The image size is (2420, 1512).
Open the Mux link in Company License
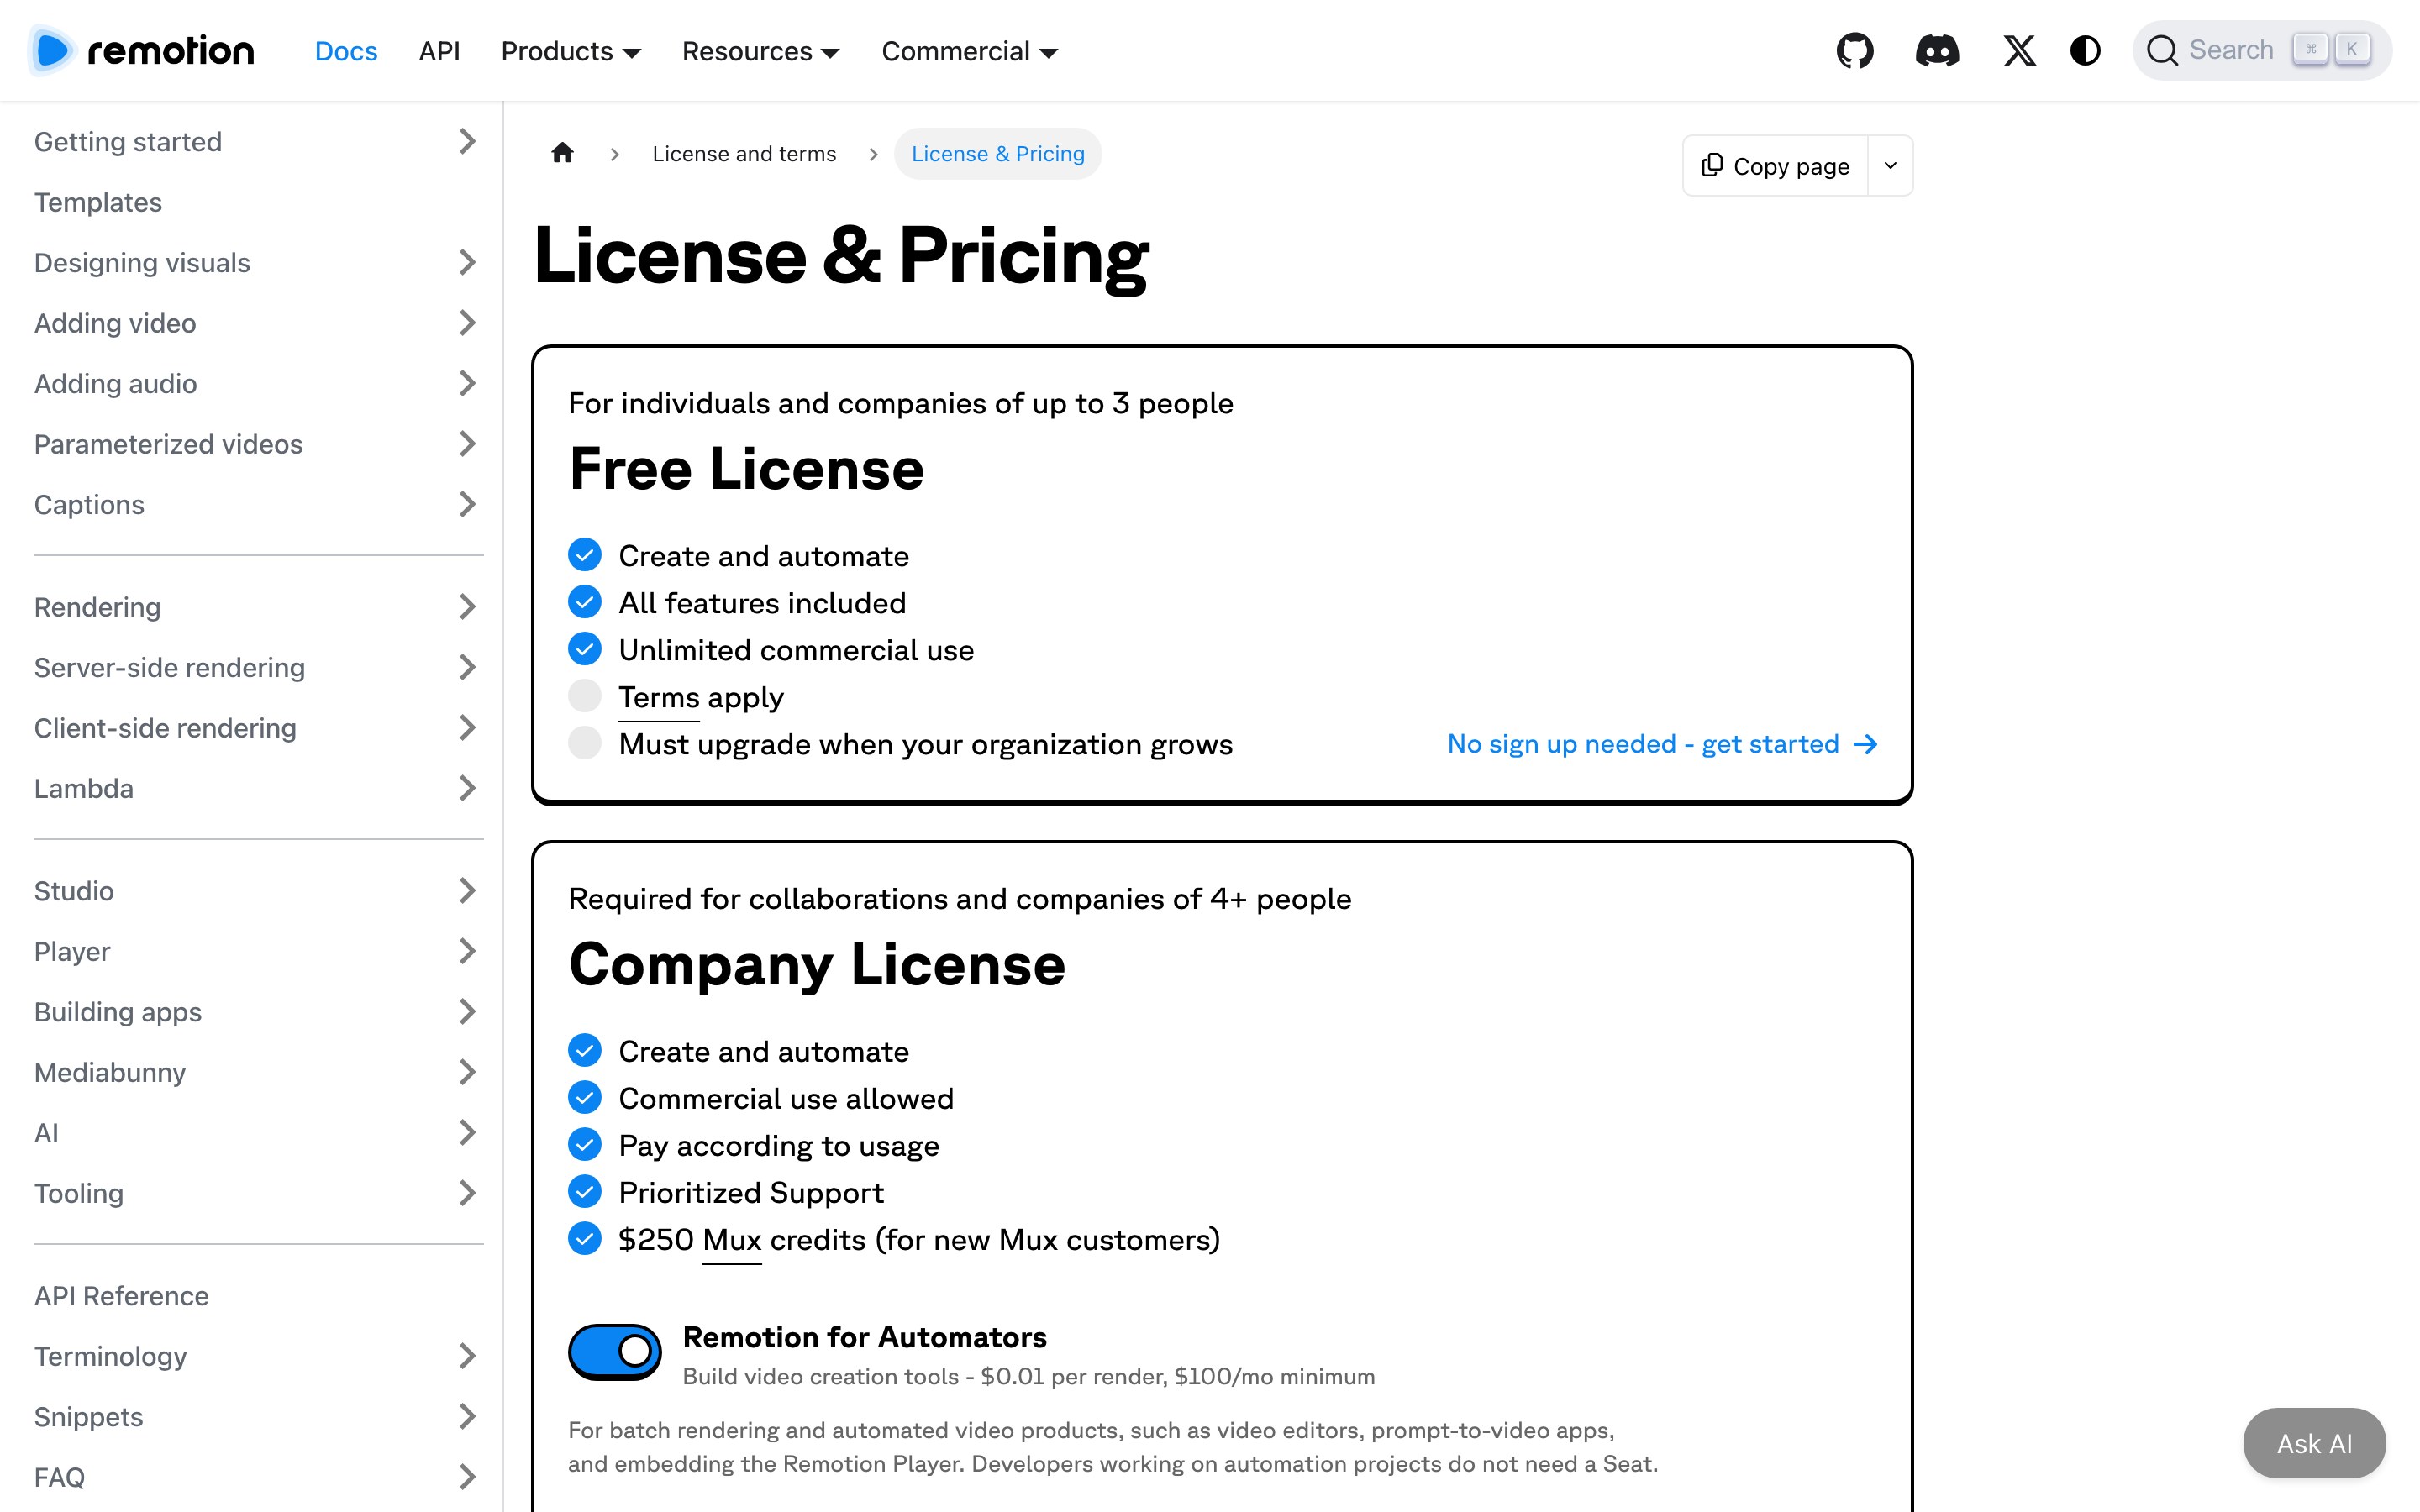click(x=732, y=1241)
